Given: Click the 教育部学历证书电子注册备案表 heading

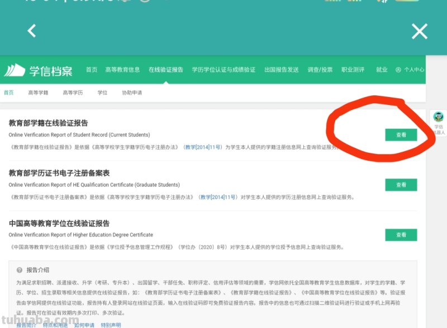Looking at the screenshot, I should click(59, 173).
